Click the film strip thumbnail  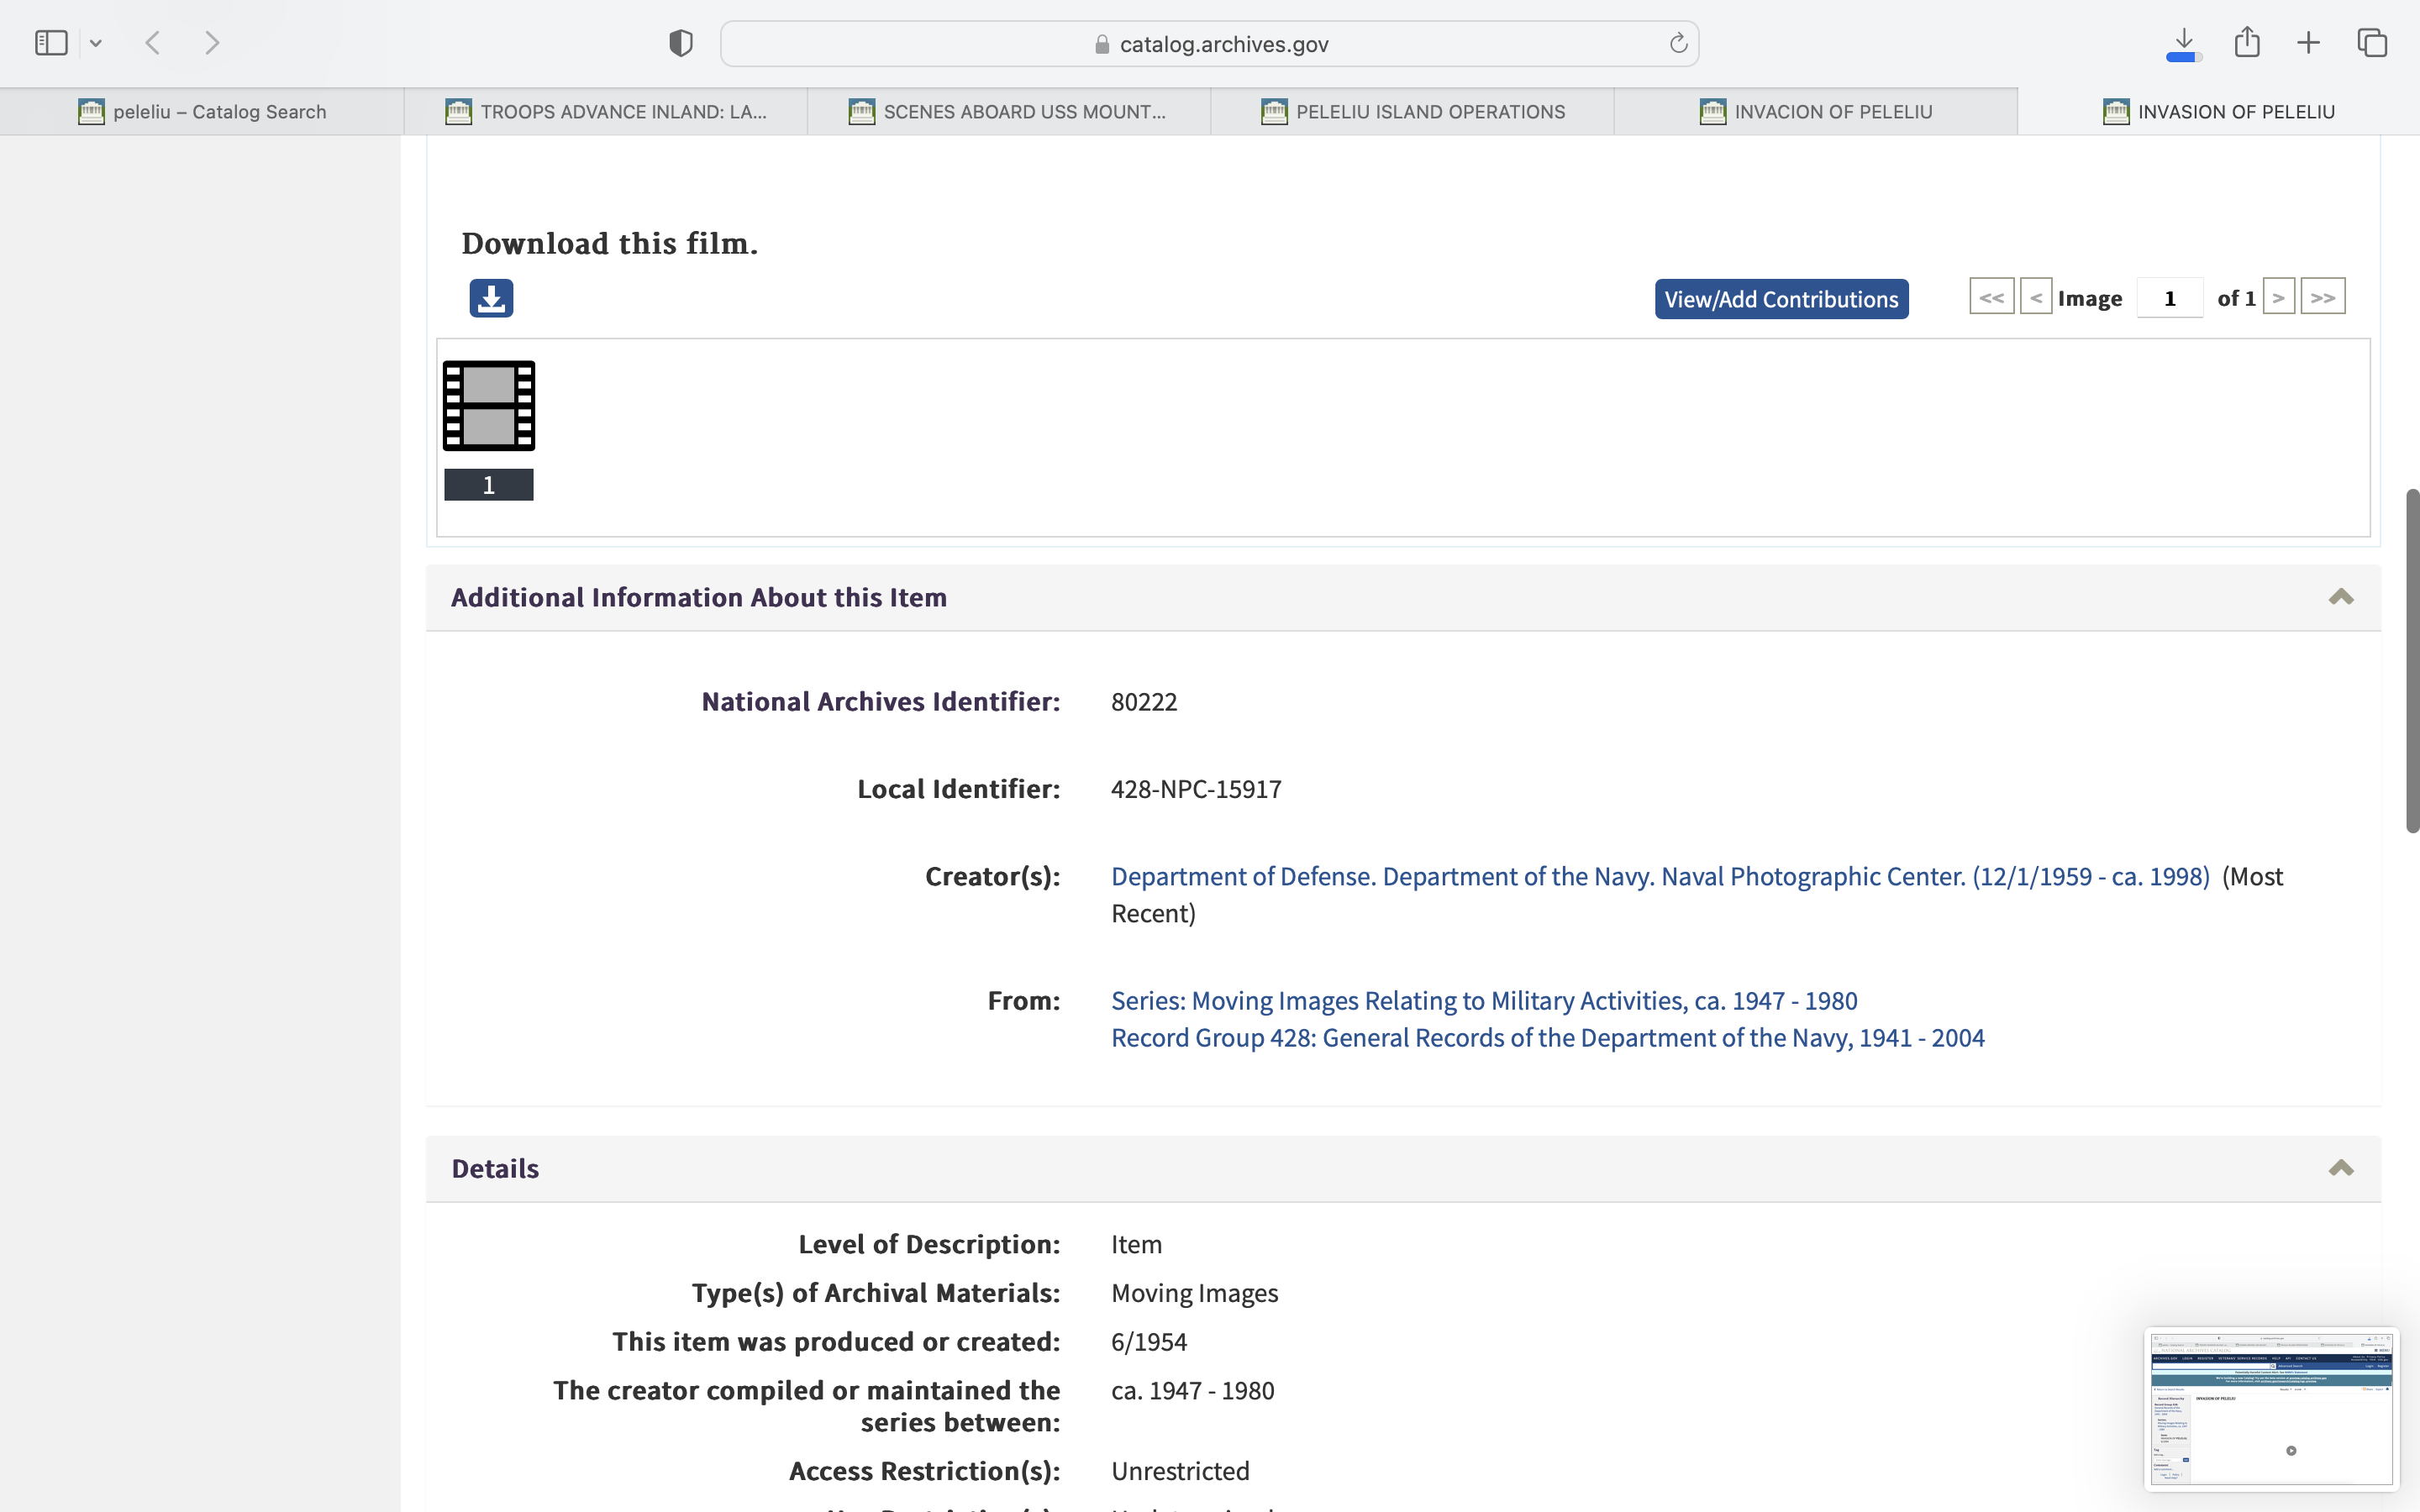(489, 406)
